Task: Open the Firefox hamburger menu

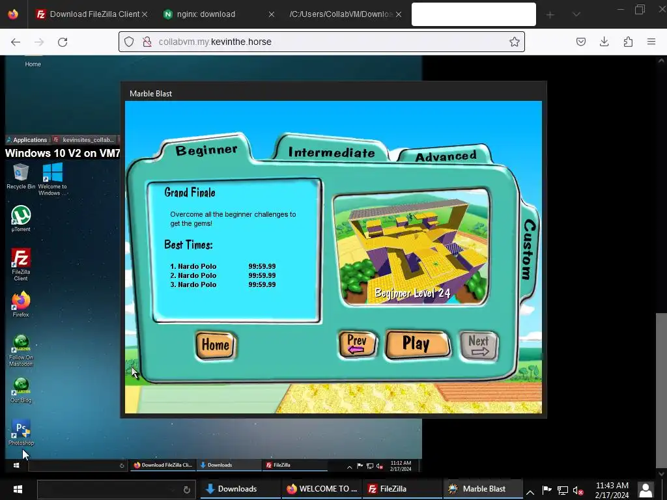Action: tap(651, 42)
